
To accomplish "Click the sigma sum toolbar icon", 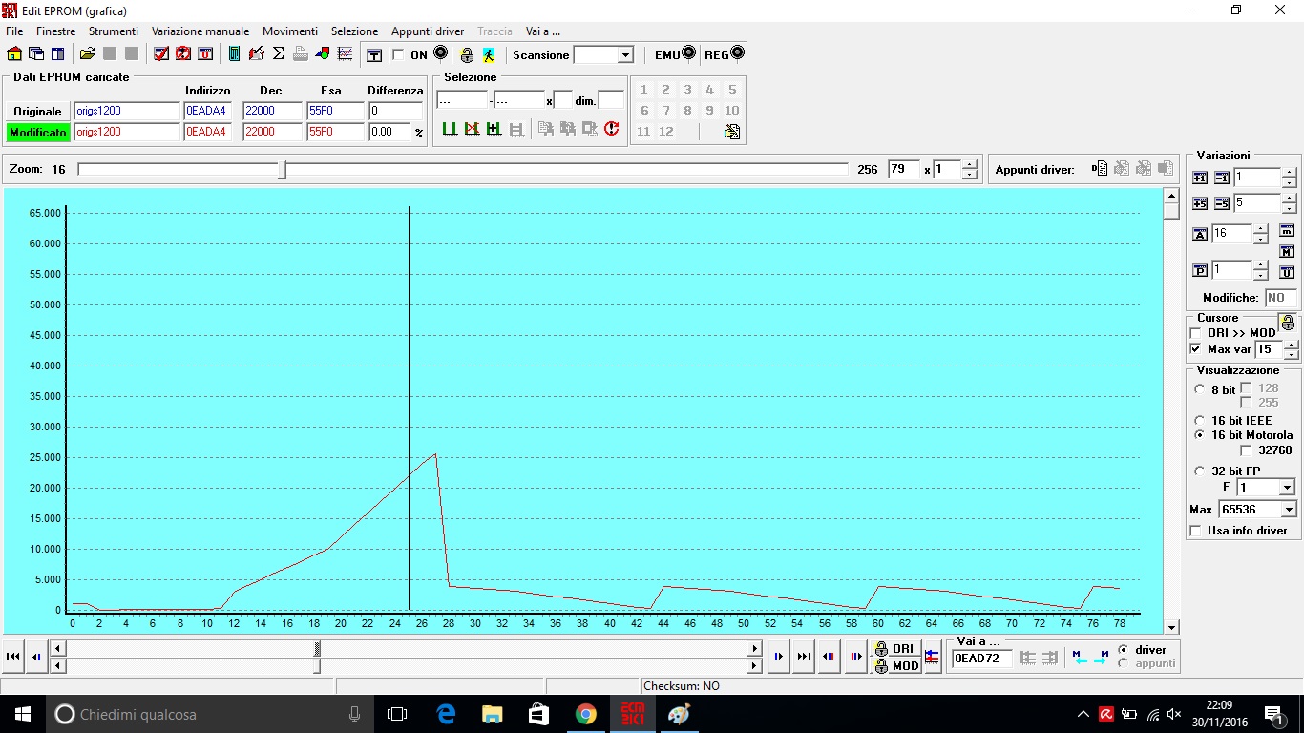I will tap(279, 54).
